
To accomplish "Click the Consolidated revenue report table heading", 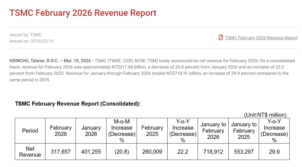I will 77,104.
